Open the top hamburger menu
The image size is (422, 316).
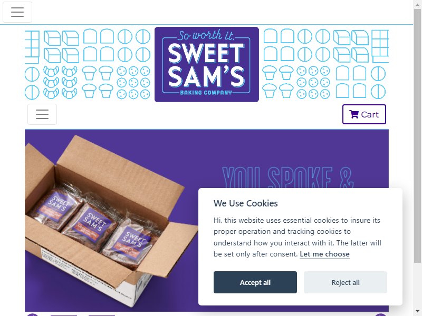(x=17, y=12)
